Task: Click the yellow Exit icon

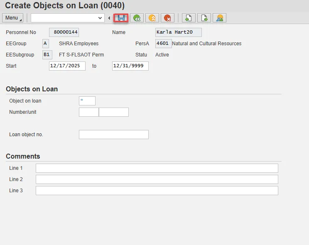Action: pos(152,18)
